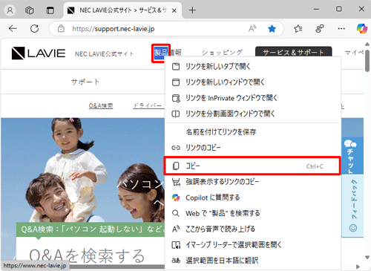371x271 pixels.
Task: Open the favorites list
Action: pyautogui.click(x=298, y=29)
